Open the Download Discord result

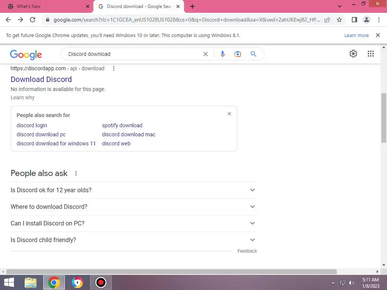point(41,79)
